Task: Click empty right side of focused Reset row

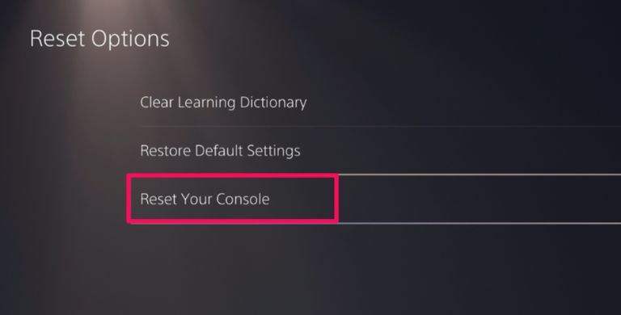Action: point(479,199)
